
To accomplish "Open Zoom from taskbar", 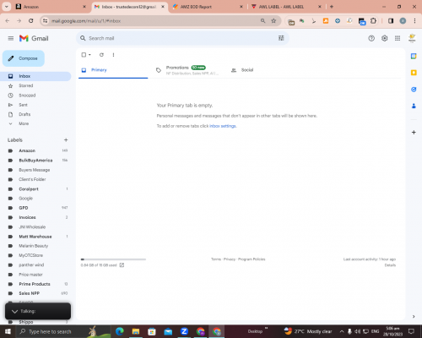I will pyautogui.click(x=184, y=331).
